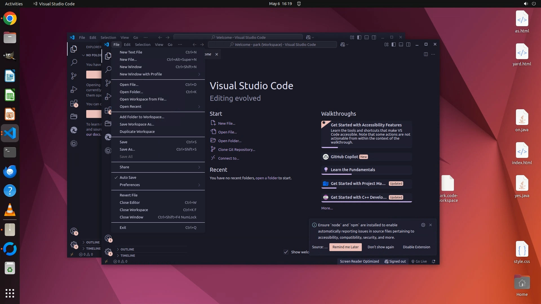
Task: Click split editor right icon
Action: click(426, 54)
